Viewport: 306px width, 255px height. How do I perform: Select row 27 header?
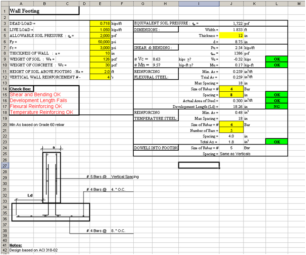[x=3, y=166]
